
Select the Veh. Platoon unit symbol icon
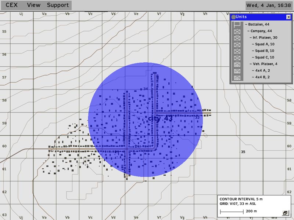[237, 65]
